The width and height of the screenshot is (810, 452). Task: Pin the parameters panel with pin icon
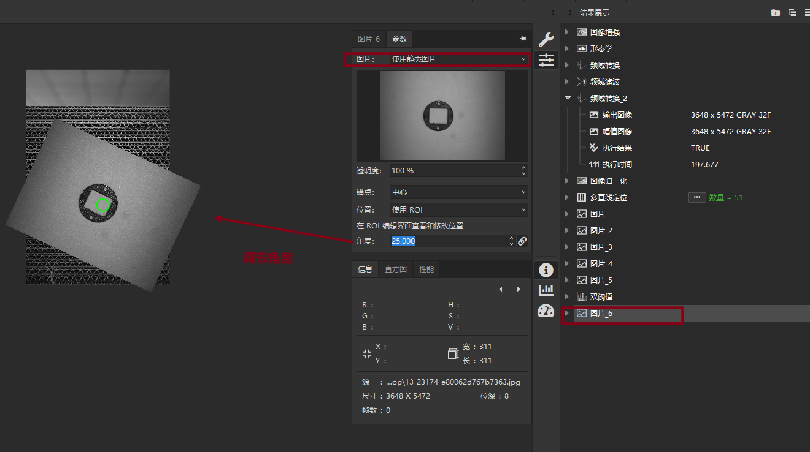[523, 39]
